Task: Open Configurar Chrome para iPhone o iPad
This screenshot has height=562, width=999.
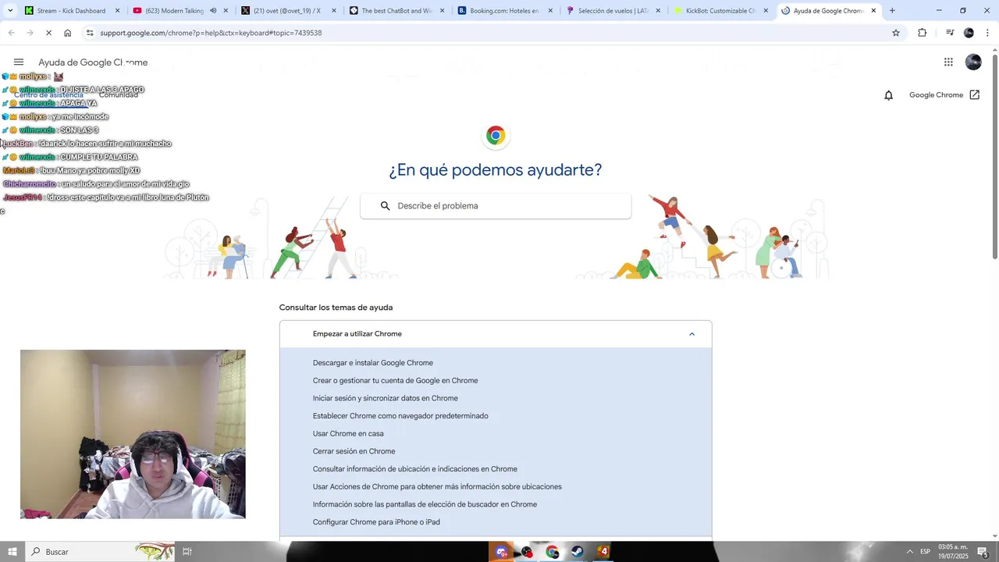Action: point(376,522)
